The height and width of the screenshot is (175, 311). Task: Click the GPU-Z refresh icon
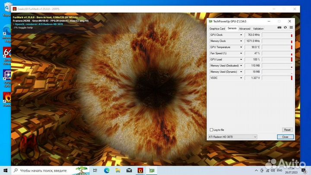tap(285, 28)
